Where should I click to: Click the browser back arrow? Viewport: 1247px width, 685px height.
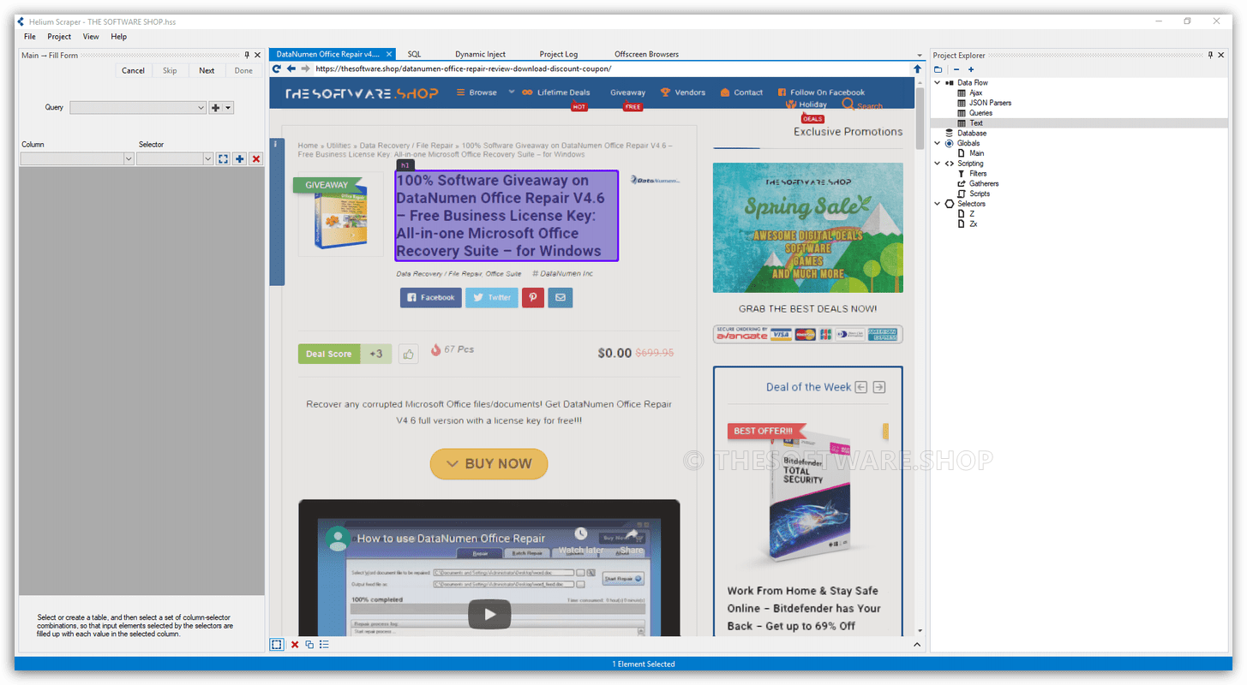point(291,68)
